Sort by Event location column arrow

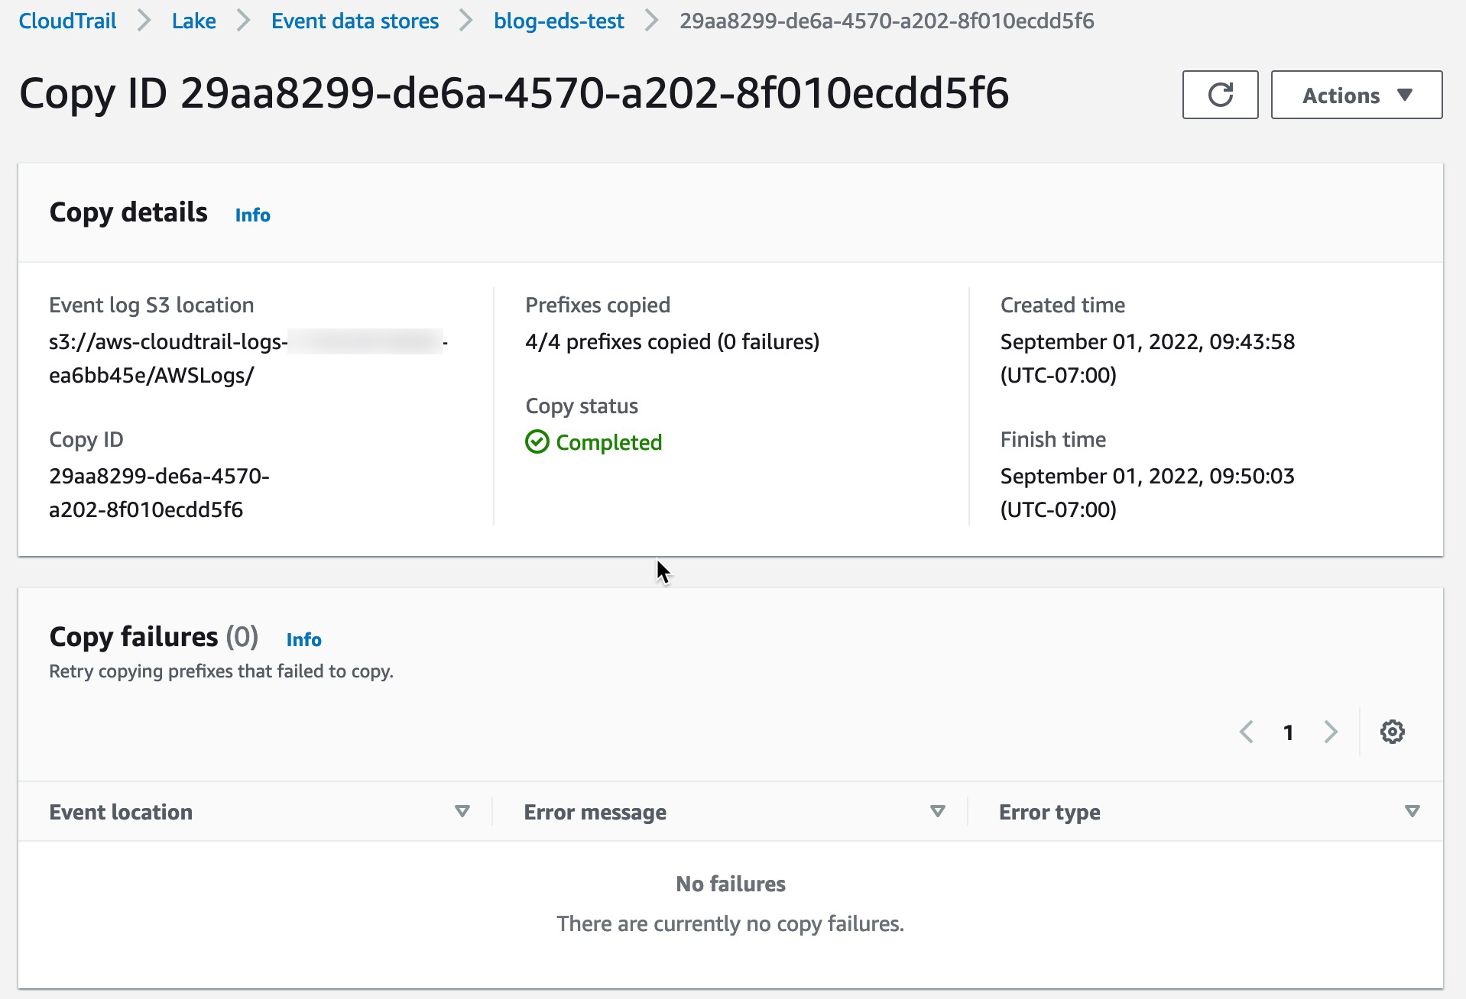tap(462, 811)
